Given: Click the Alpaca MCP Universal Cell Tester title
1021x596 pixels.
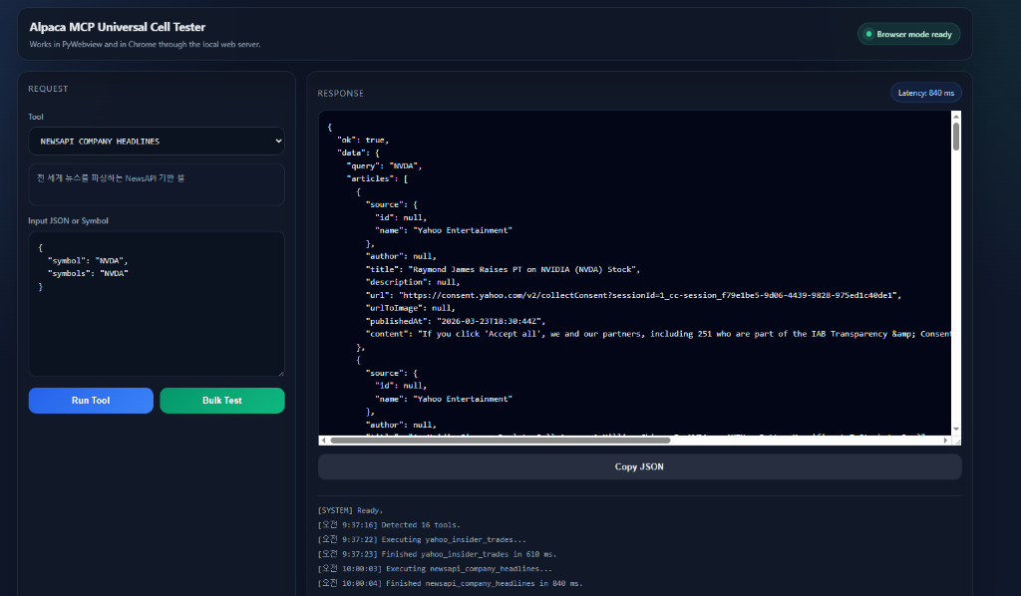Looking at the screenshot, I should 118,27.
